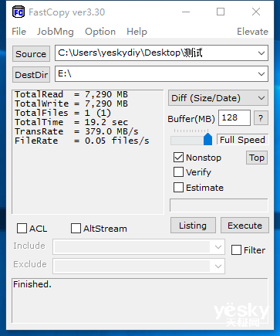Close the FastCopy window

pyautogui.click(x=256, y=12)
